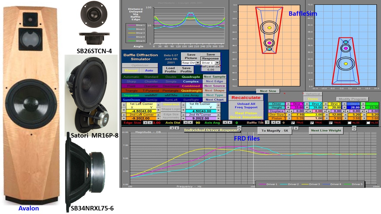The image size is (381, 214).
Task: Decrease Axis Dist with left arrow
Action: (185, 122)
